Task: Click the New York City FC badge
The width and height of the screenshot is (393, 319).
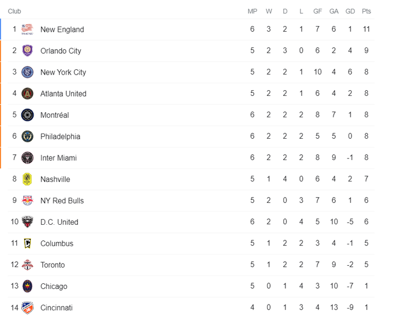Action: 27,72
